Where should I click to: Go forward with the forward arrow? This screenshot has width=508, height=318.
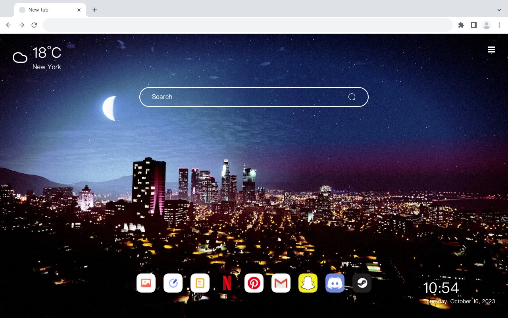coord(21,25)
